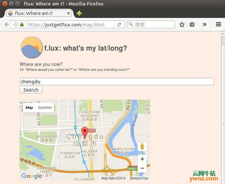Select the 'flux: Where am I?' tab

[39, 14]
